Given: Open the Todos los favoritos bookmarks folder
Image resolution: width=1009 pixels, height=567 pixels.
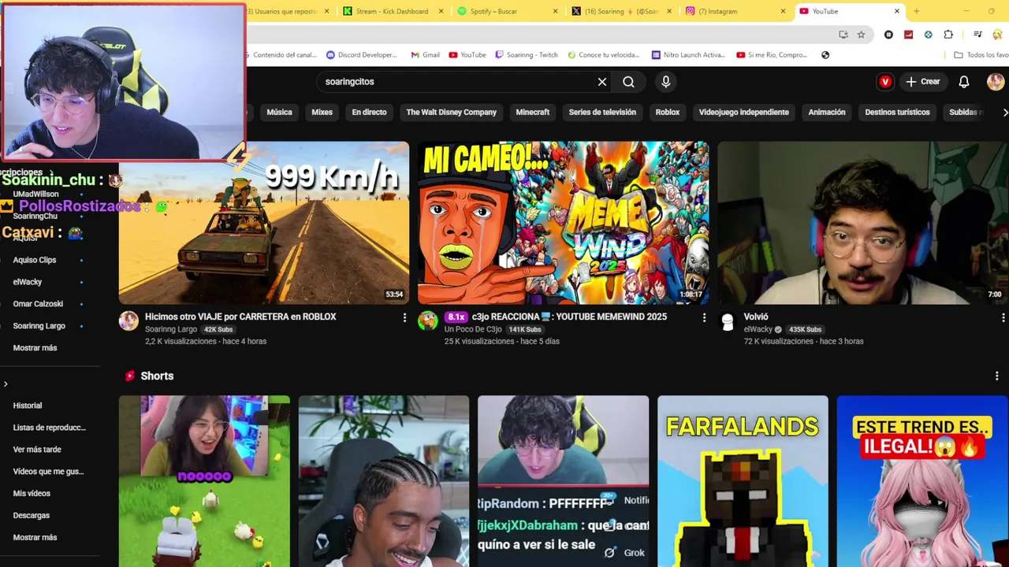Looking at the screenshot, I should [x=981, y=55].
